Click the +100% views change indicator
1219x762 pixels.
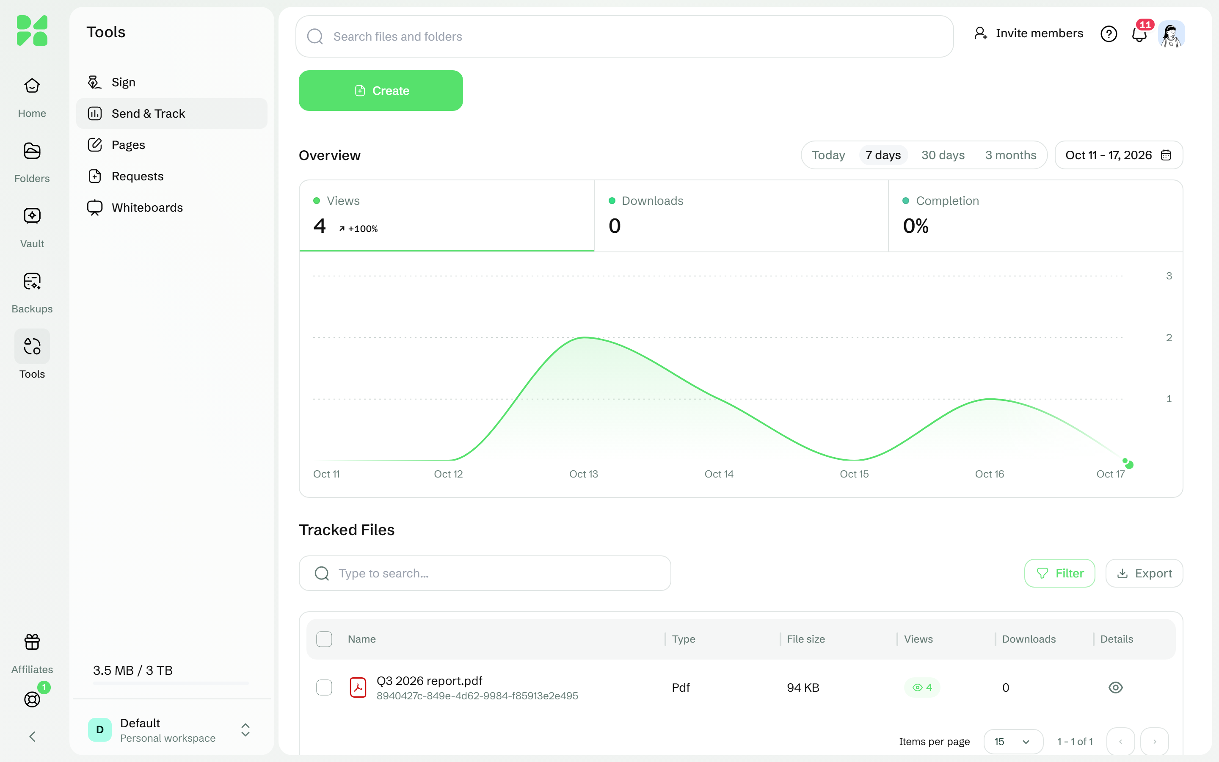358,229
